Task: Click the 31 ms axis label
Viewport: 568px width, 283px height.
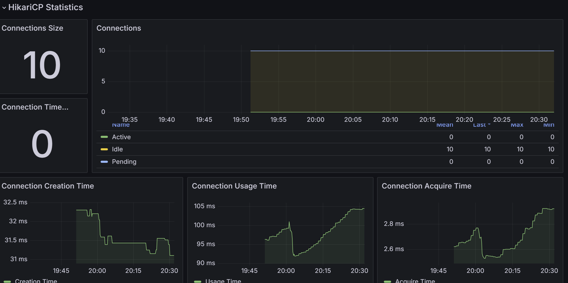Action: click(19, 259)
